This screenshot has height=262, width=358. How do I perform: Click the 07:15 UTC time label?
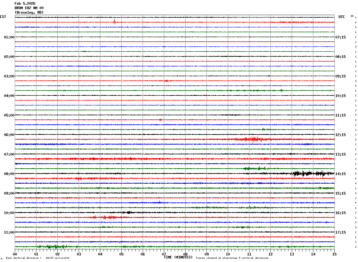click(x=341, y=37)
